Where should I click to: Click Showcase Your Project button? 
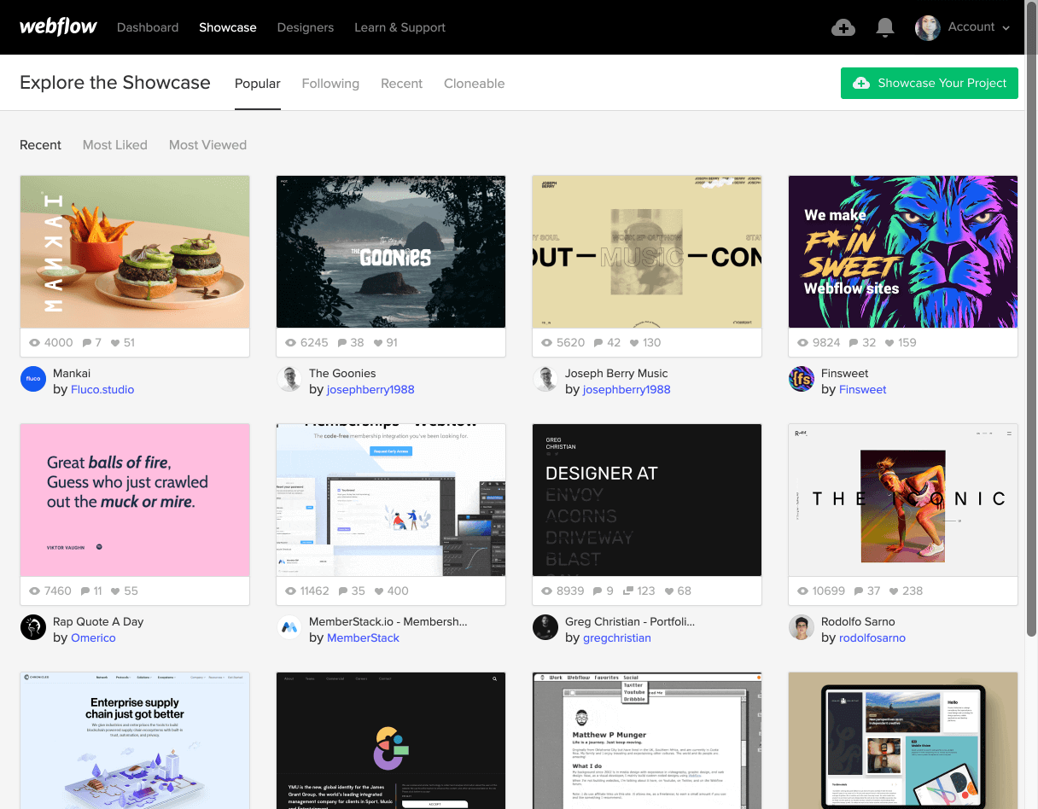(930, 83)
